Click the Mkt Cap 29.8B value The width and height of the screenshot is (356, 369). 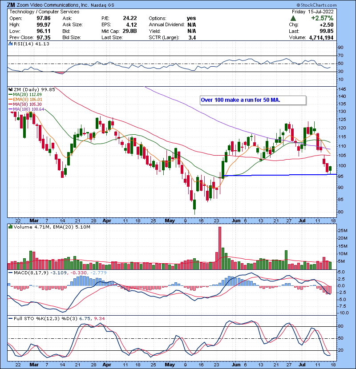pos(130,31)
